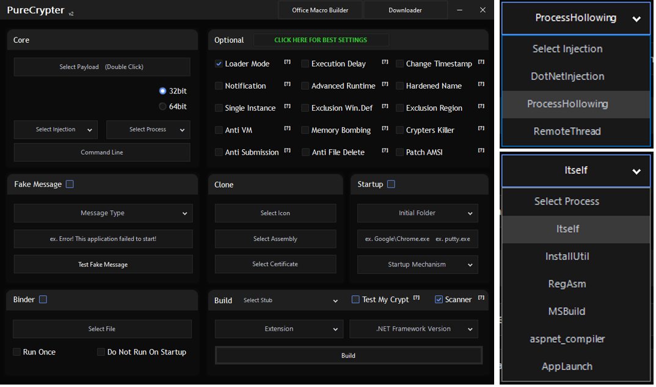Enable the Fake Message checkbox
Image resolution: width=656 pixels, height=387 pixels.
[x=70, y=184]
